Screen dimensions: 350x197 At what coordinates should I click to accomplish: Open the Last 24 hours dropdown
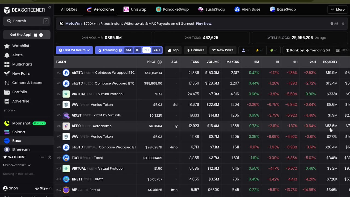(74, 50)
